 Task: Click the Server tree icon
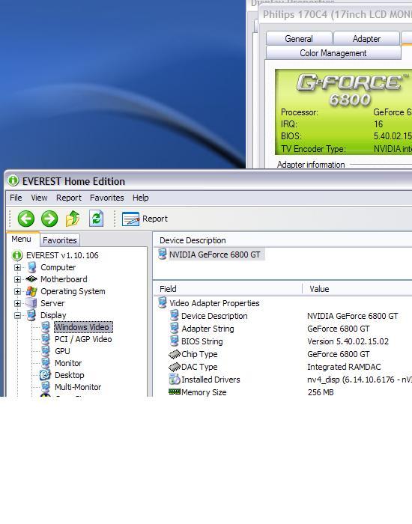tap(31, 303)
